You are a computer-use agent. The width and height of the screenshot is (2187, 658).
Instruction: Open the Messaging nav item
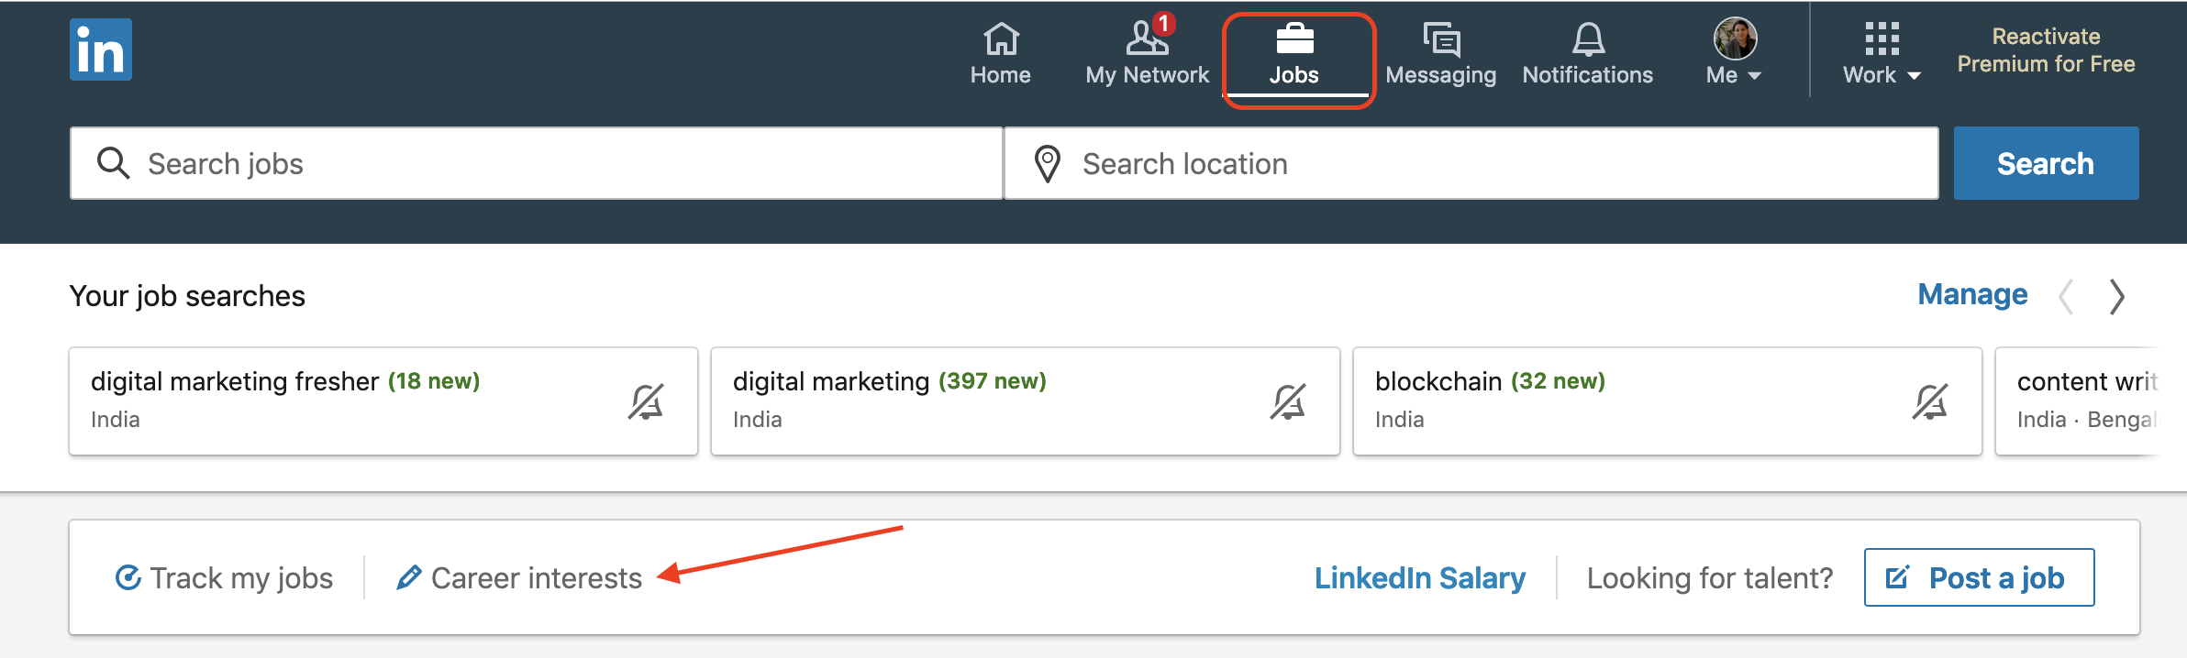(1440, 55)
